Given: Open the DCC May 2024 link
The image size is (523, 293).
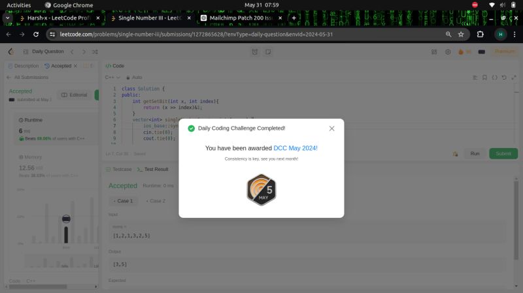Looking at the screenshot, I should (x=295, y=148).
